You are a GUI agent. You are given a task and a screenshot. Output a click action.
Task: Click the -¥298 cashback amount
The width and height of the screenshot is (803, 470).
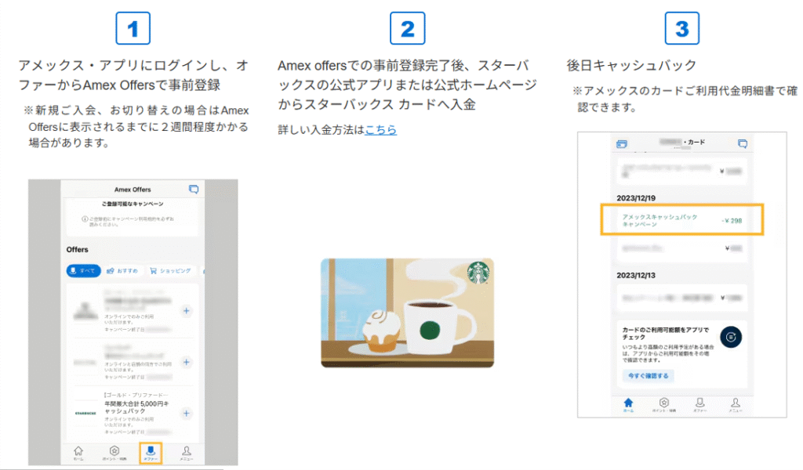point(732,221)
